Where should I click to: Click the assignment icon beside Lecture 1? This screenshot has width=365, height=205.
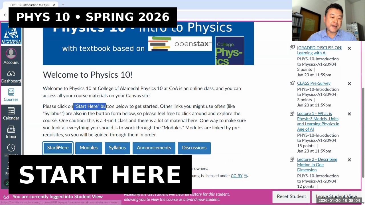292,113
